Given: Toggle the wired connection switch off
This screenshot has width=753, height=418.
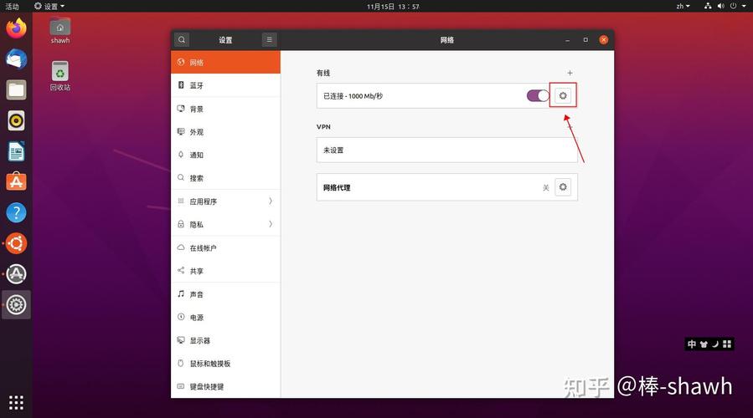Looking at the screenshot, I should coord(538,95).
